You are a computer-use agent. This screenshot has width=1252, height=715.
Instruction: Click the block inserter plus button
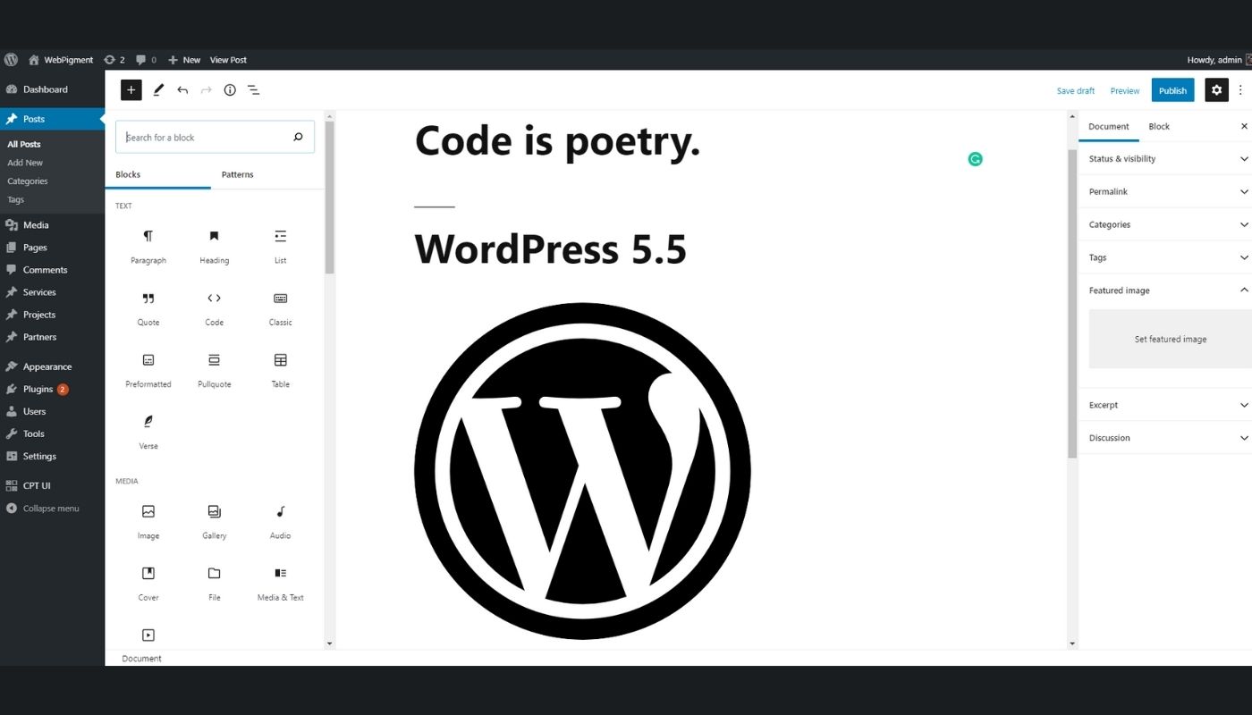pyautogui.click(x=131, y=89)
